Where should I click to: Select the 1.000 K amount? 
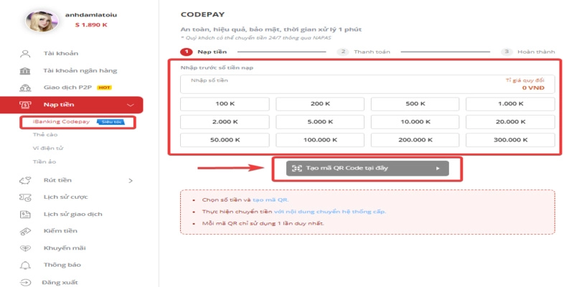510,104
